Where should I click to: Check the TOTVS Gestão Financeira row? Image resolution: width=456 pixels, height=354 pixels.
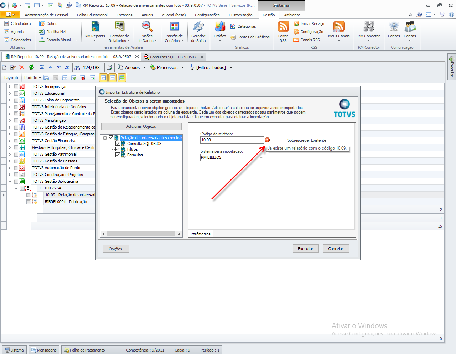[x=16, y=141]
